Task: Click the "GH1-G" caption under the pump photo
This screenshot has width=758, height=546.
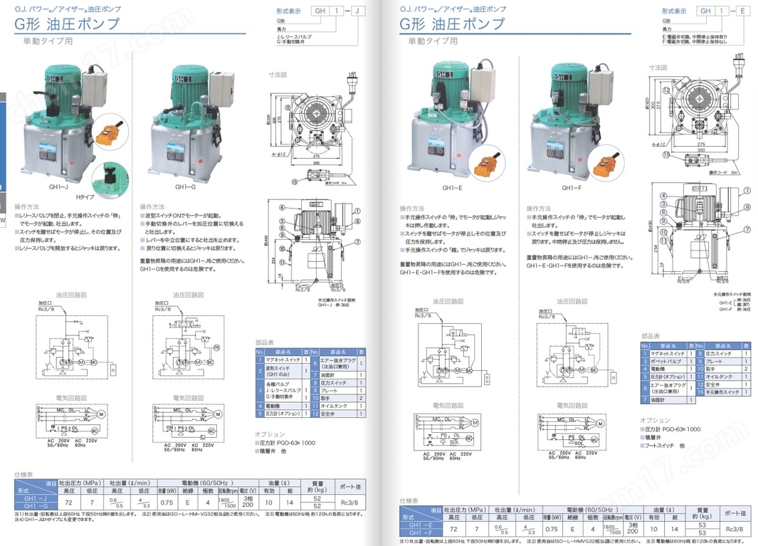Action: [x=184, y=187]
